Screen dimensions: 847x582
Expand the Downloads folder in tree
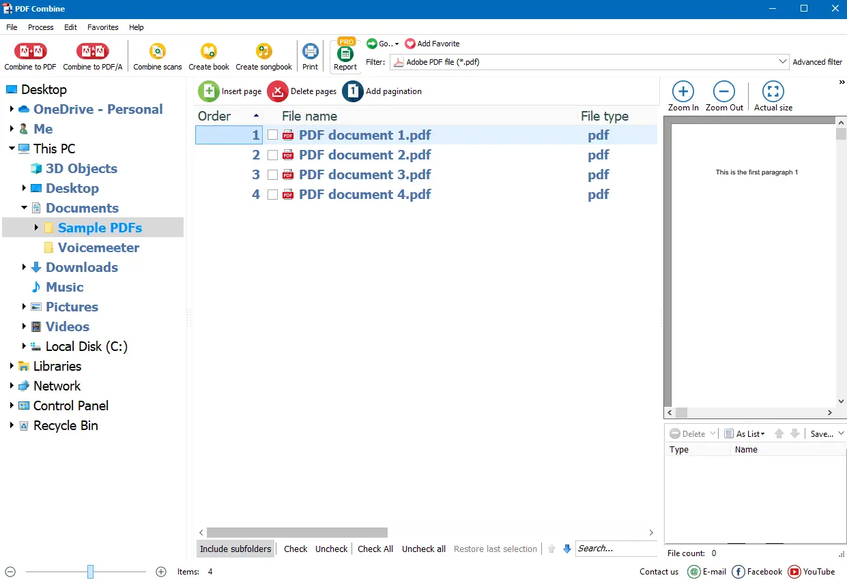(25, 267)
